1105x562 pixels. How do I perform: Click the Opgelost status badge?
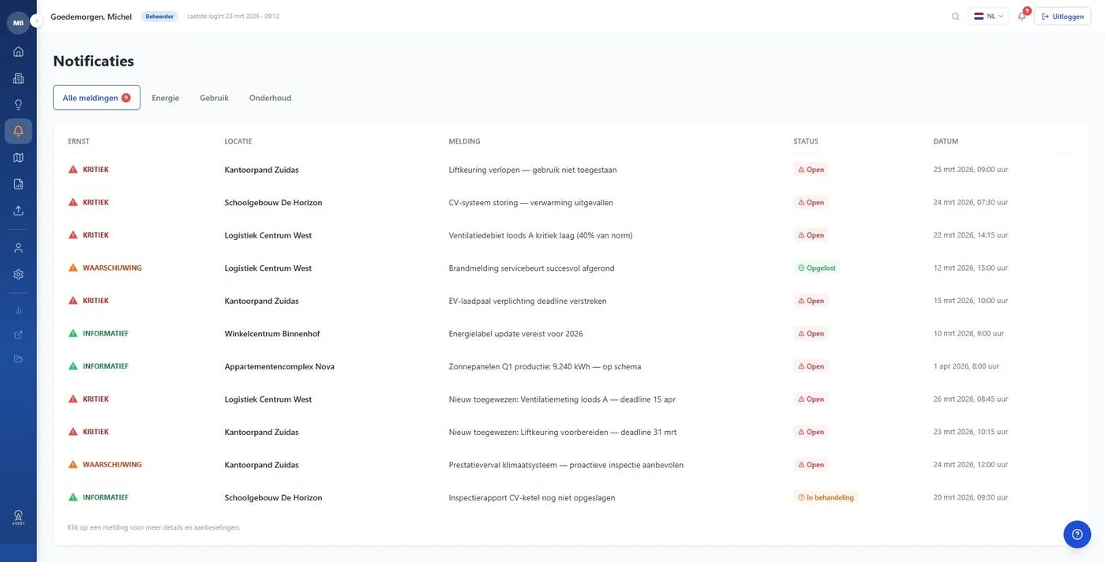(816, 268)
